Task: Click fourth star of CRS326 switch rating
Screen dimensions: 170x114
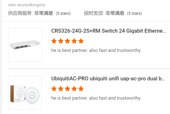Action: click(74, 41)
